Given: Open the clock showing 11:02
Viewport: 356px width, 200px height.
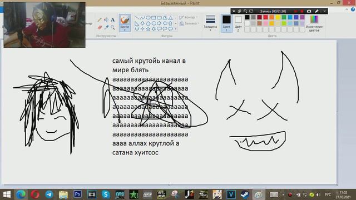Looking at the screenshot, I should pyautogui.click(x=344, y=194).
